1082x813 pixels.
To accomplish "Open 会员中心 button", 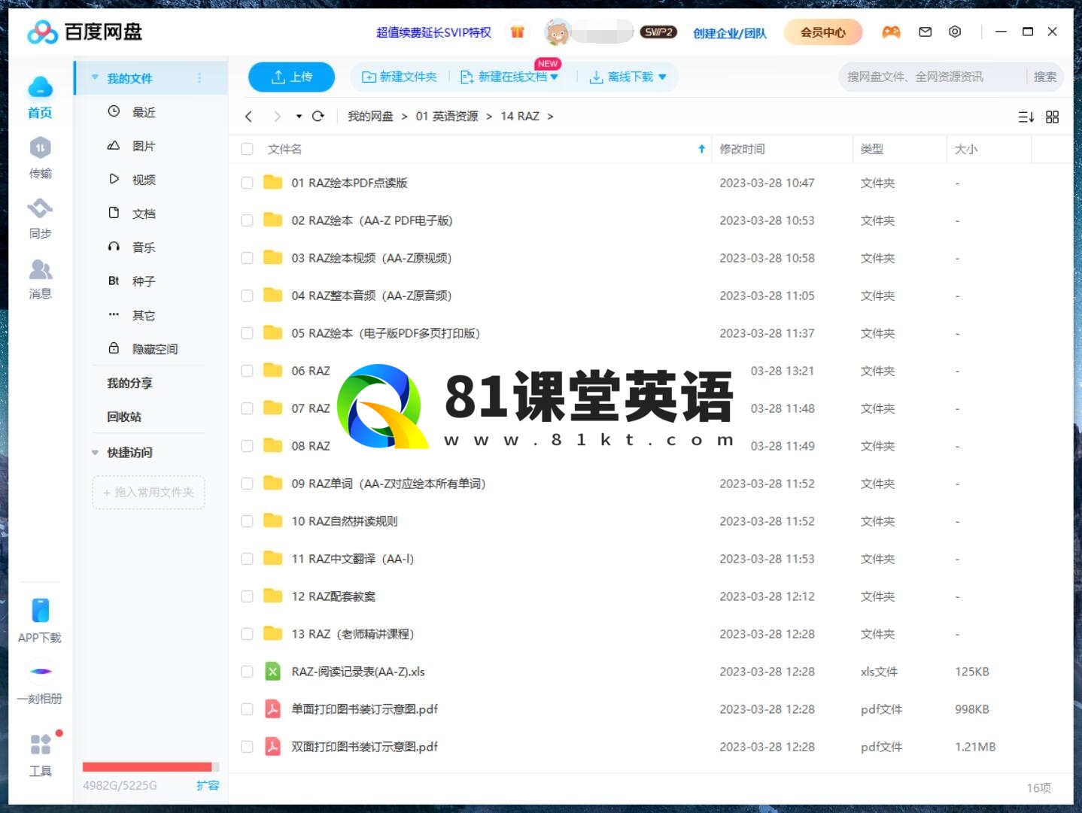I will pyautogui.click(x=822, y=32).
